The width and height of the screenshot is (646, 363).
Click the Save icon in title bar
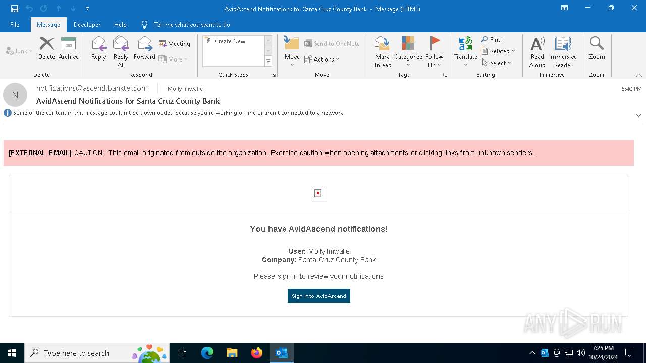pos(15,9)
